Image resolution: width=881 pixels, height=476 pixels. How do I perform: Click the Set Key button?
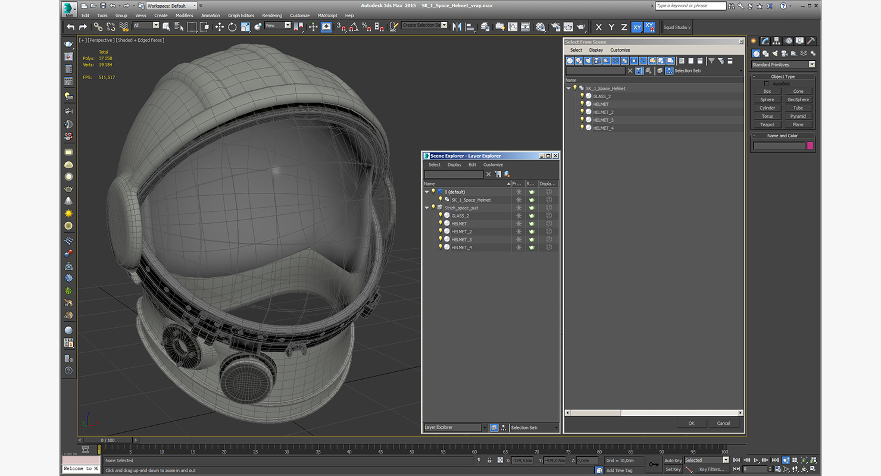pos(673,469)
